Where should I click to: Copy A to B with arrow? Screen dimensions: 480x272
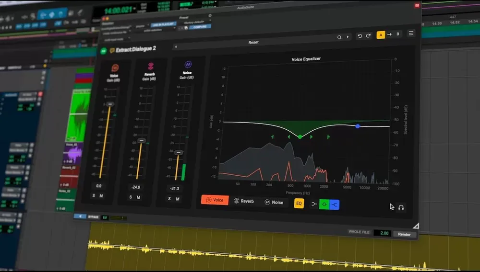(389, 34)
